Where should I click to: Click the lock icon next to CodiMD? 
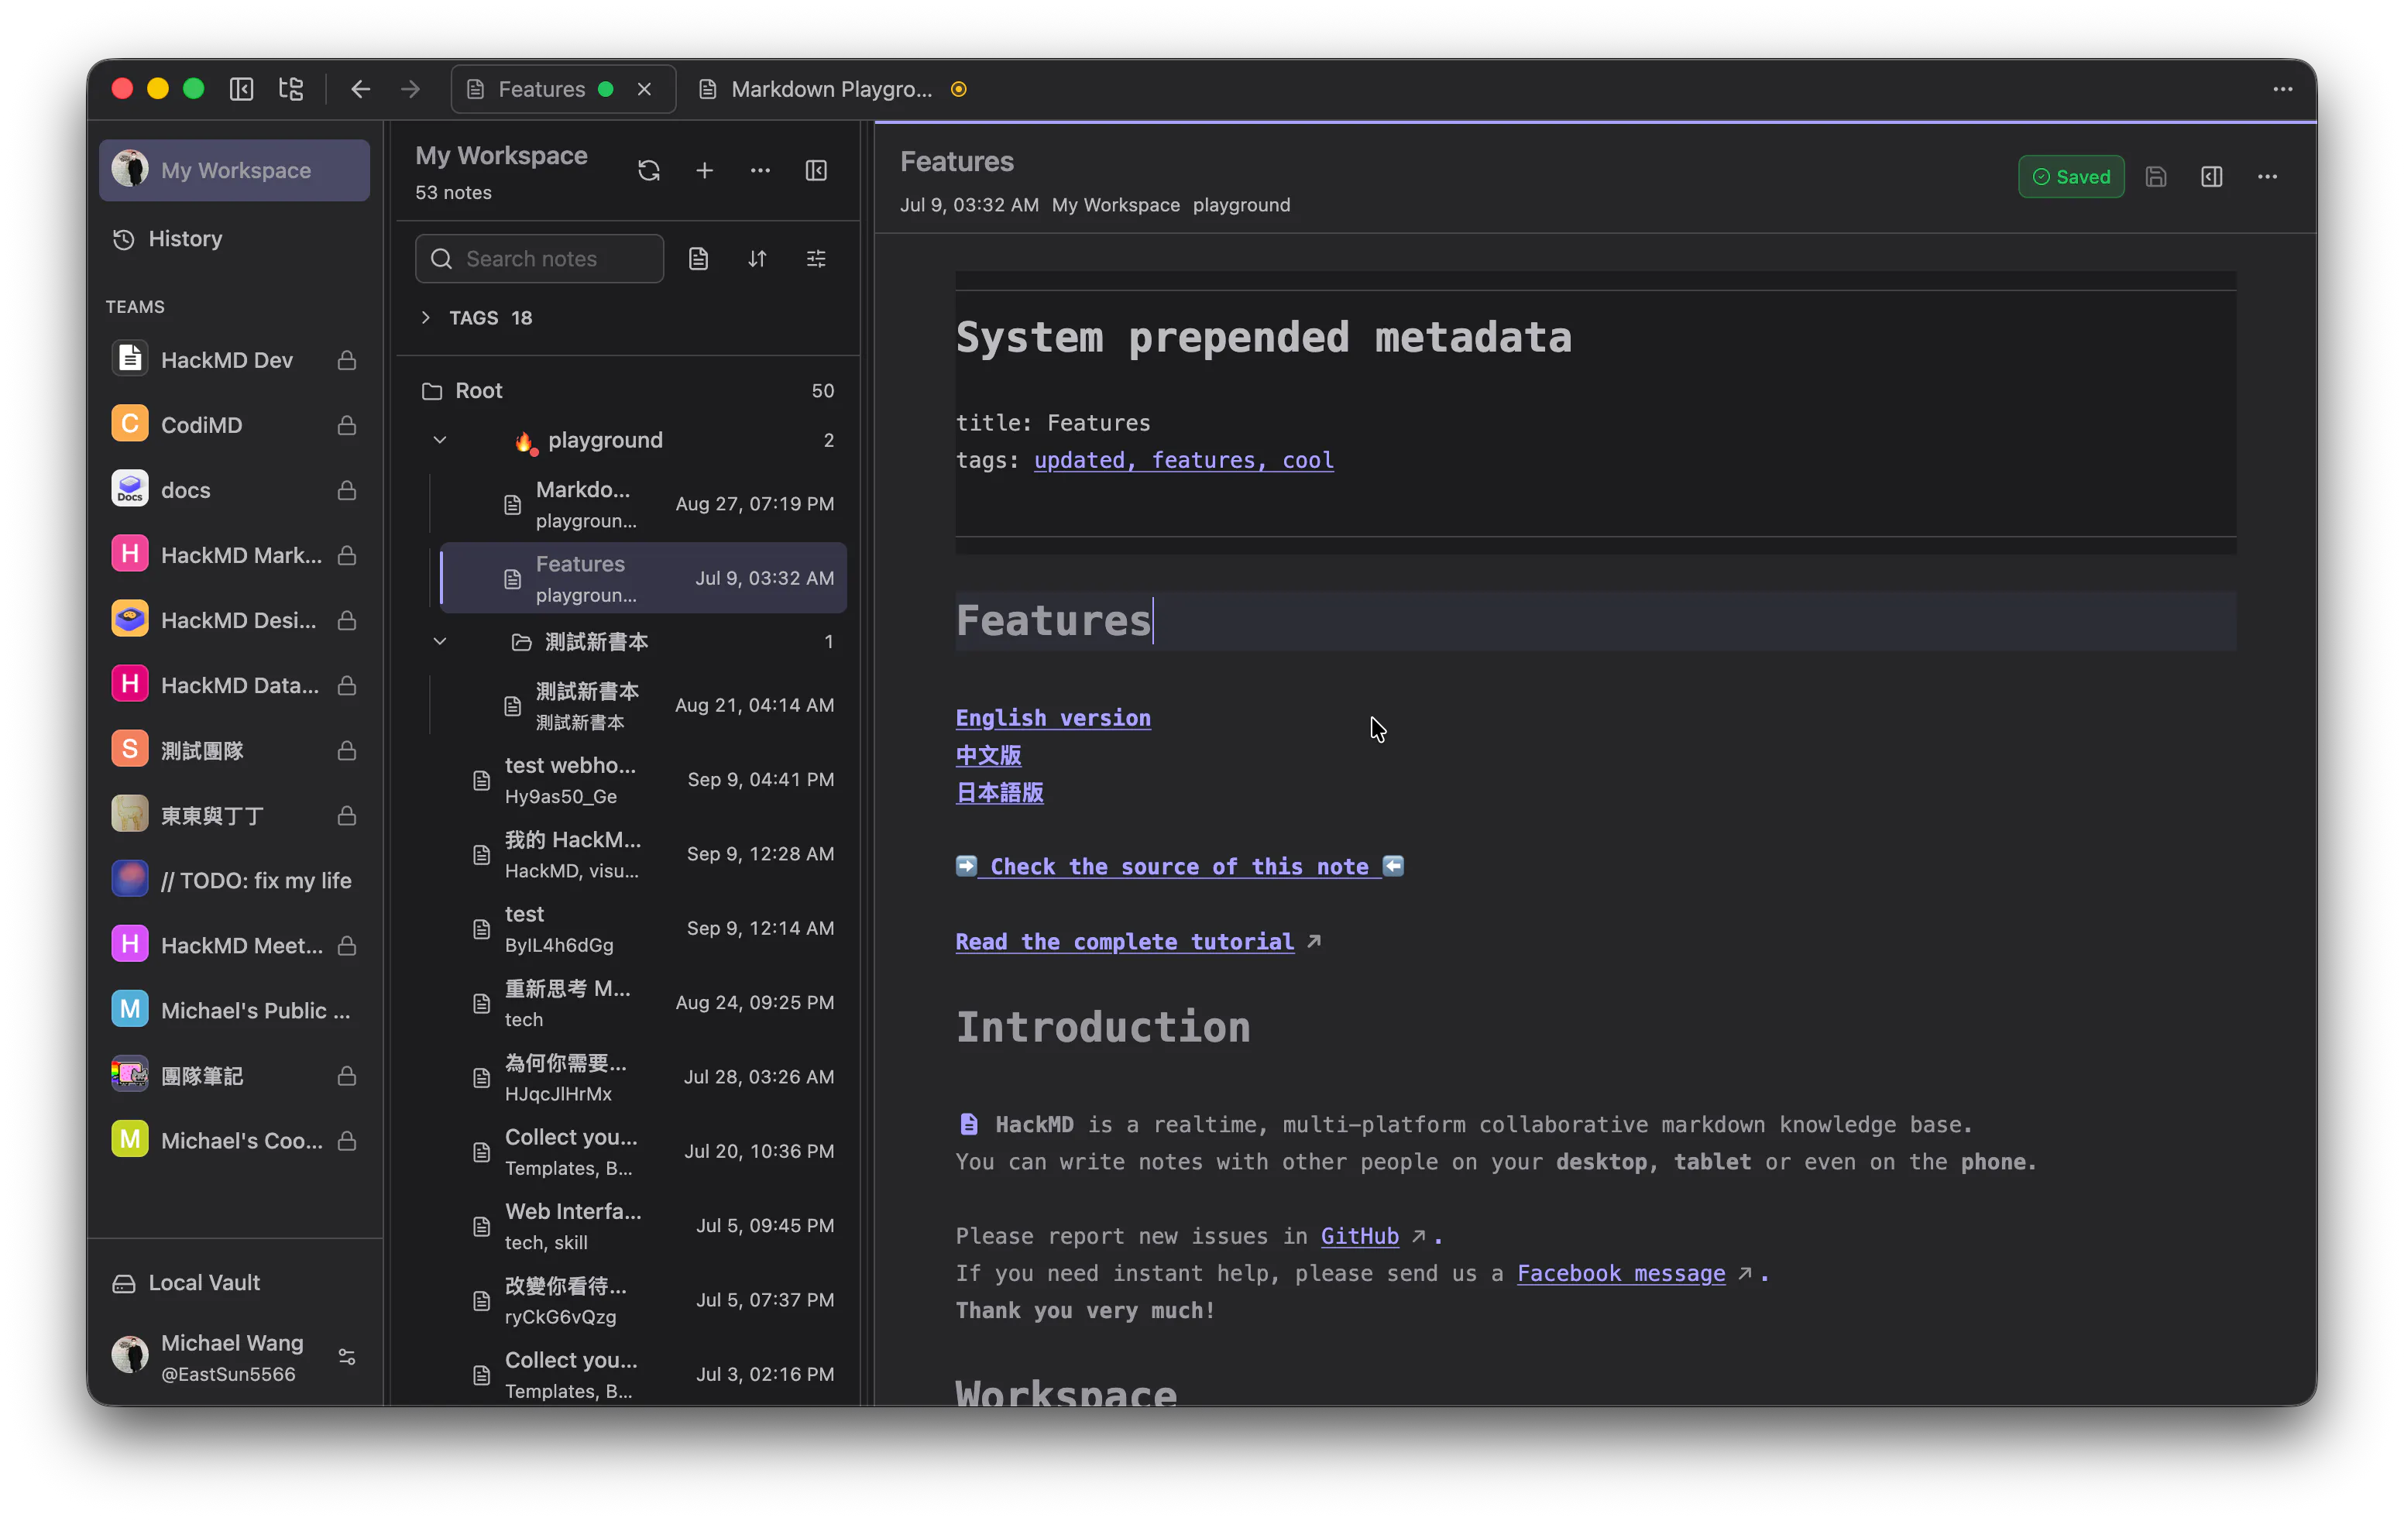[x=346, y=425]
